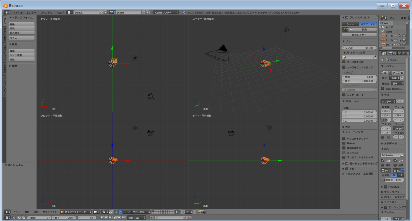The height and width of the screenshot is (221, 412).
Task: Click the timeline editor type icon
Action: click(7, 218)
